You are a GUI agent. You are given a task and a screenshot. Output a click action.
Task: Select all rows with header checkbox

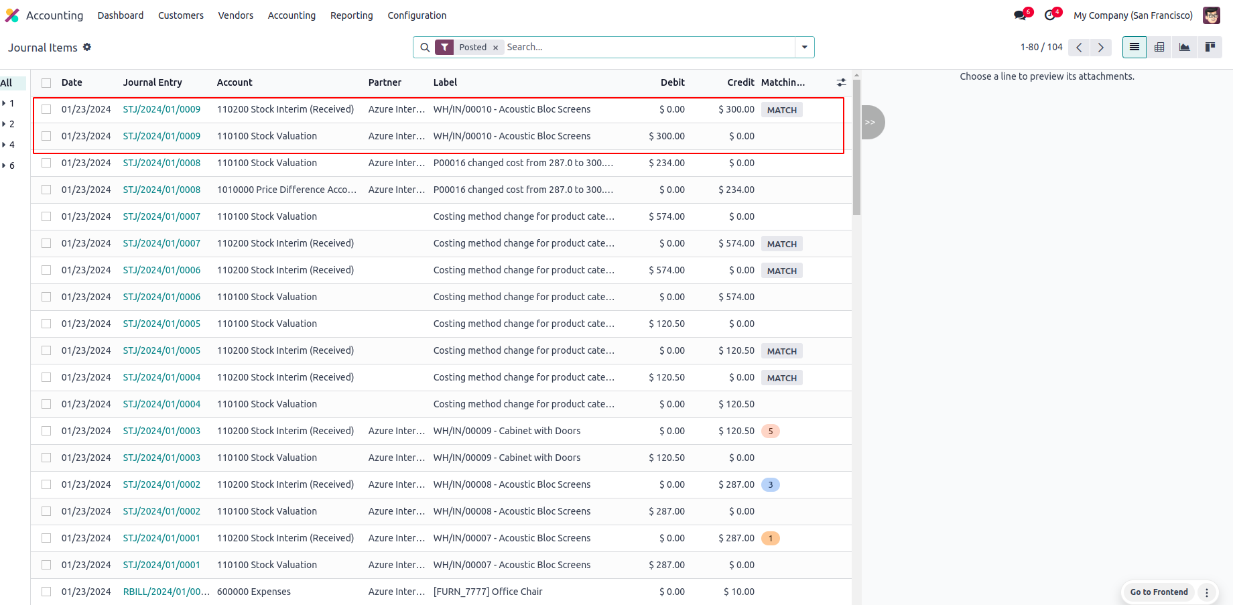46,83
